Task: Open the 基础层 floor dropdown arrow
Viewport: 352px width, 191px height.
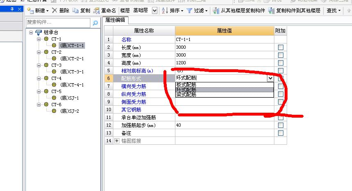Action: 154,11
